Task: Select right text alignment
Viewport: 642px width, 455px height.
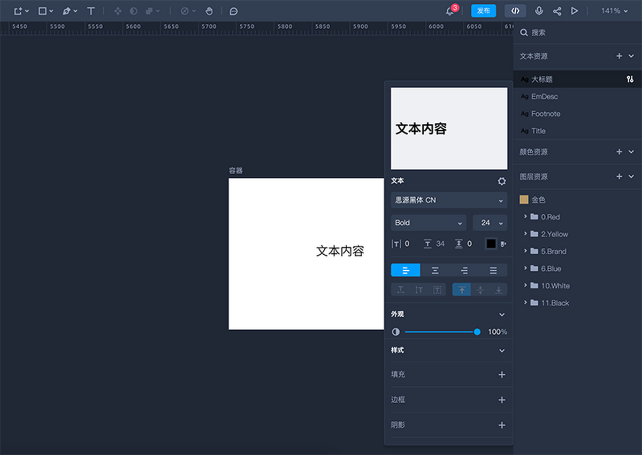Action: tap(464, 270)
